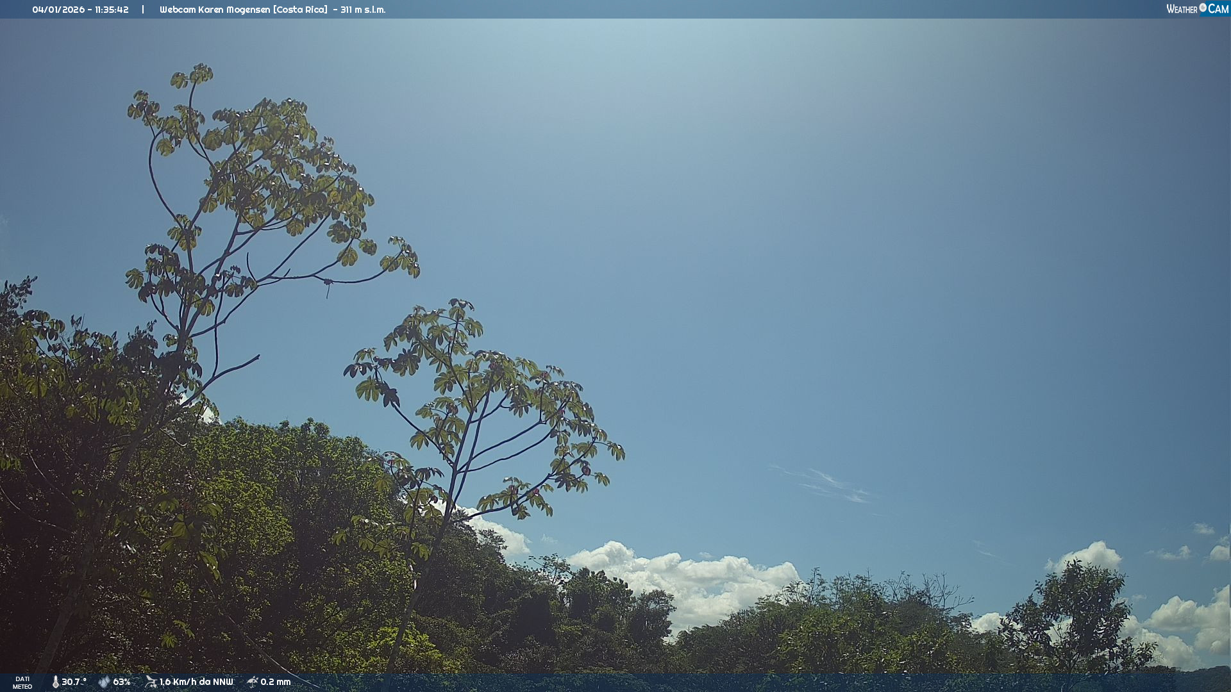The width and height of the screenshot is (1231, 692).
Task: Click the vertical separator bar in header
Action: 143,10
